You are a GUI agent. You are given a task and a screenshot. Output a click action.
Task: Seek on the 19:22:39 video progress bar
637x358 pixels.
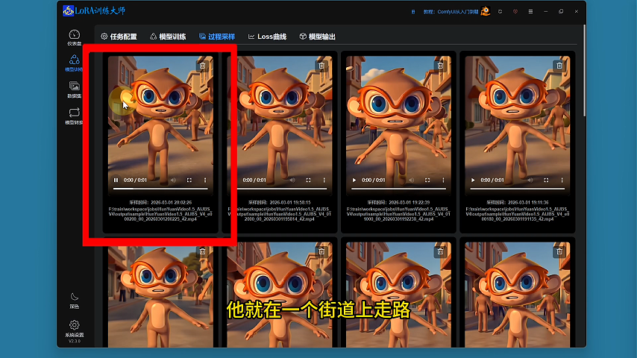[x=398, y=189]
